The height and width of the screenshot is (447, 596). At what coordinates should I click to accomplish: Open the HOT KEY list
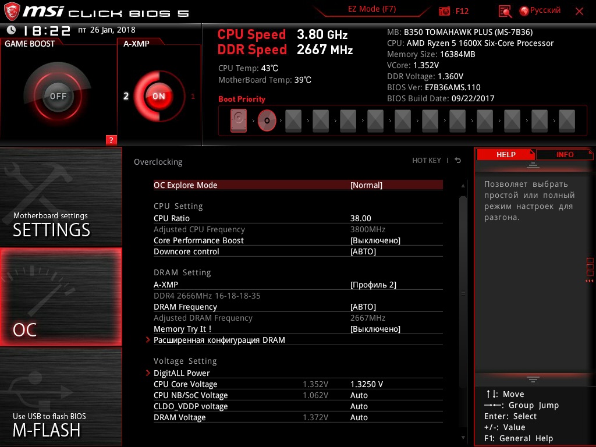tap(427, 161)
